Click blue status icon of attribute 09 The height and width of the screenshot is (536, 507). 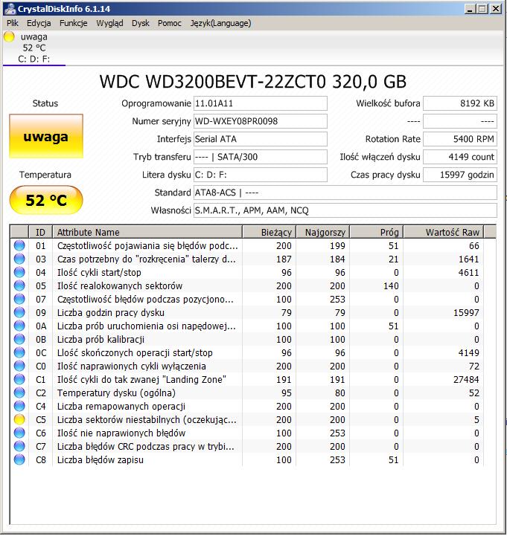pyautogui.click(x=19, y=312)
